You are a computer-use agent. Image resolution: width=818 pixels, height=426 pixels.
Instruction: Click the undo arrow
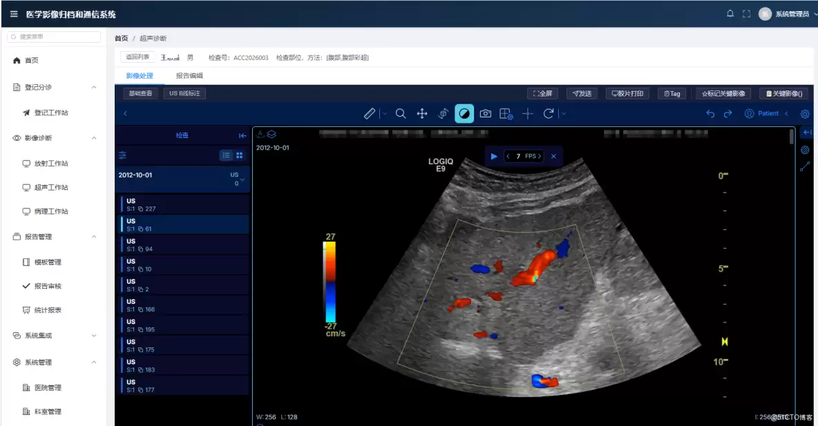[x=710, y=114]
